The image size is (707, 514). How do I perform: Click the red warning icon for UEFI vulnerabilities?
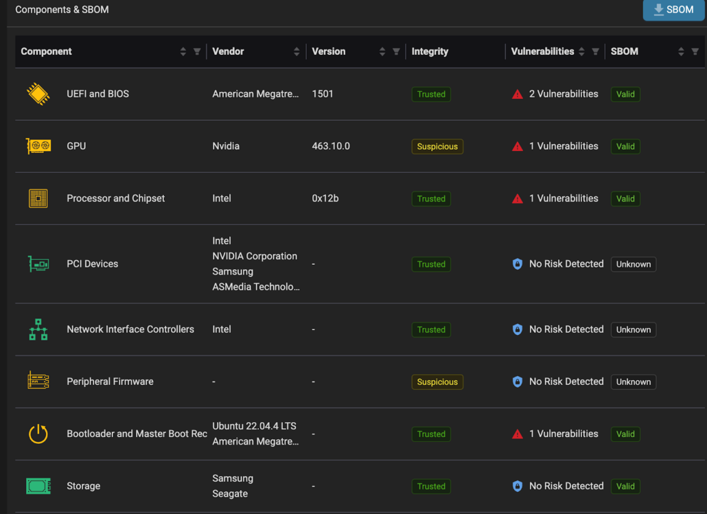pos(518,94)
